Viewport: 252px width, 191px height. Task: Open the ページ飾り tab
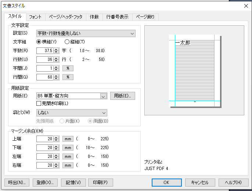(147, 17)
